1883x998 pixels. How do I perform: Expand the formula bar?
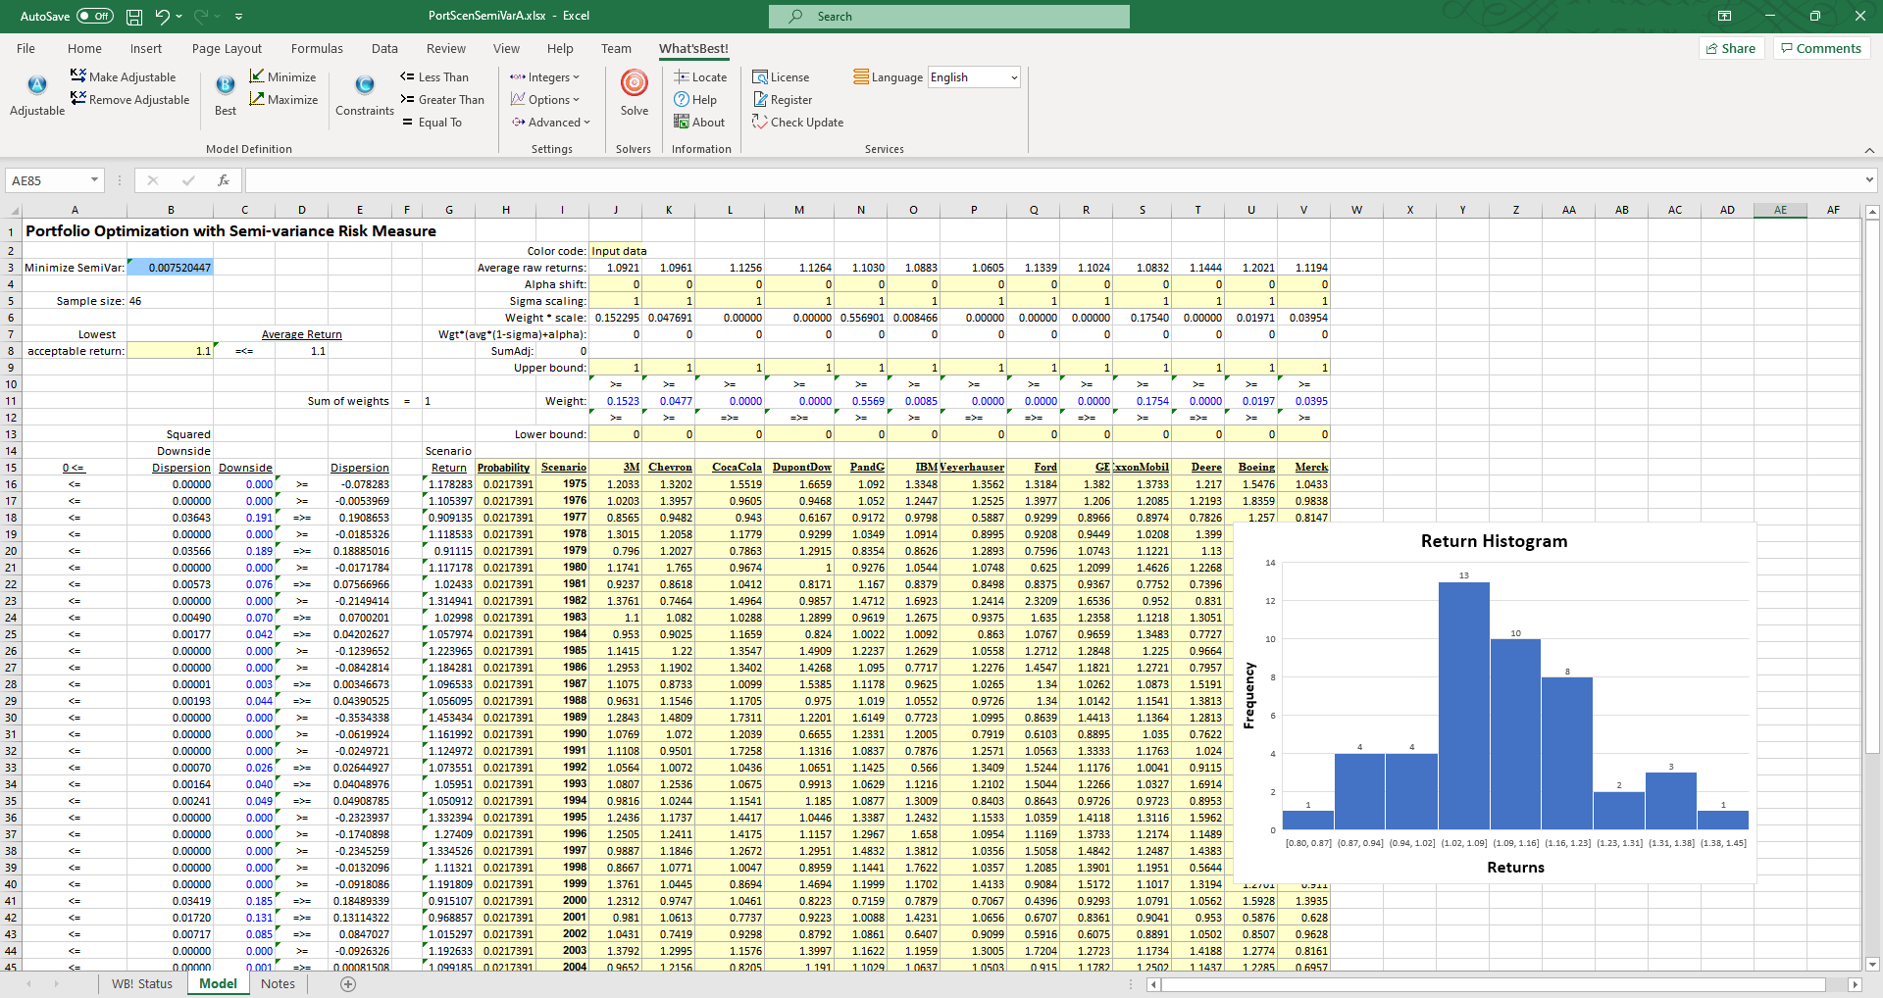[1869, 180]
